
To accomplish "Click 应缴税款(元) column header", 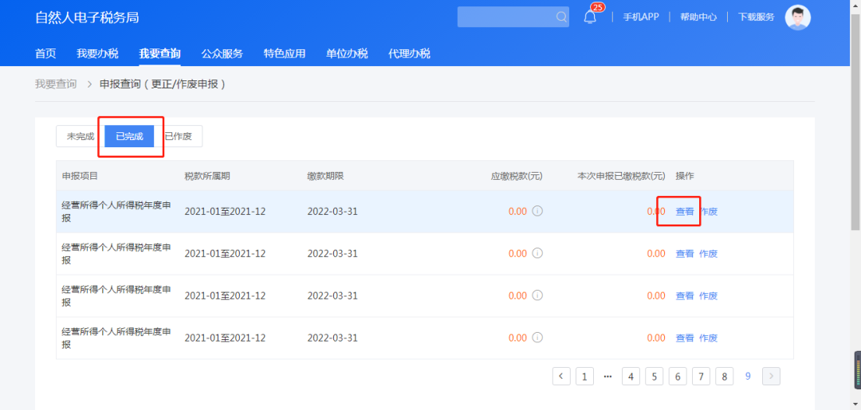I will 517,176.
